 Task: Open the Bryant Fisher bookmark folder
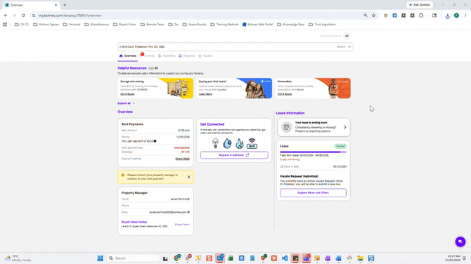124,25
